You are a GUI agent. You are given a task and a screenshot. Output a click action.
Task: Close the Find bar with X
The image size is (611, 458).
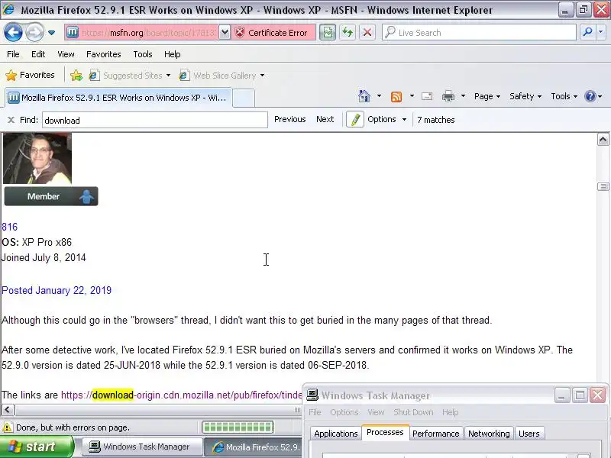(x=11, y=120)
